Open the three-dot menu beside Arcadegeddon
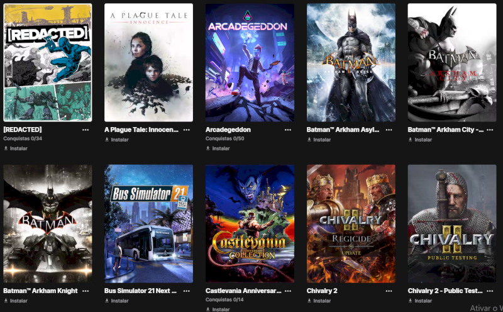503x312 pixels. [x=288, y=130]
